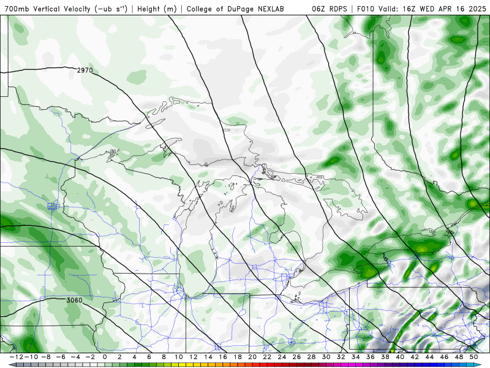490x368 pixels.
Task: Click the '14' value on the color scale
Action: [208, 357]
